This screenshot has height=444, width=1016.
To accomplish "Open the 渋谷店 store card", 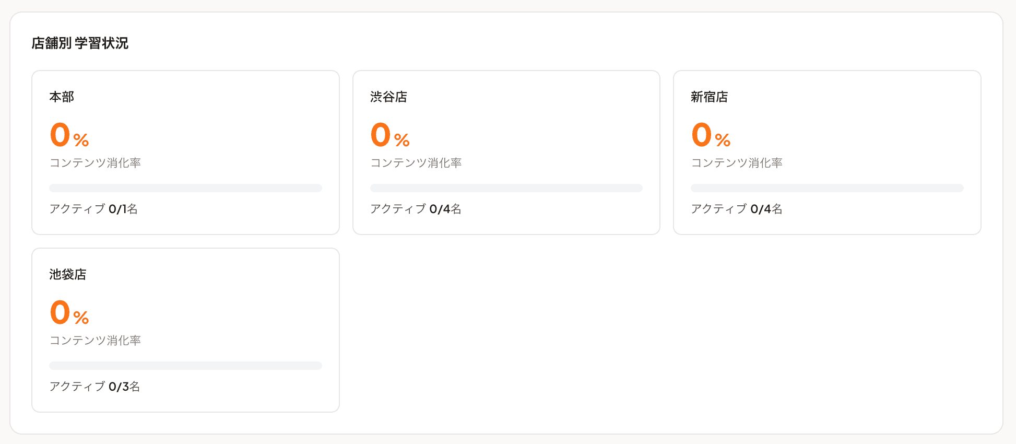I will pyautogui.click(x=506, y=151).
